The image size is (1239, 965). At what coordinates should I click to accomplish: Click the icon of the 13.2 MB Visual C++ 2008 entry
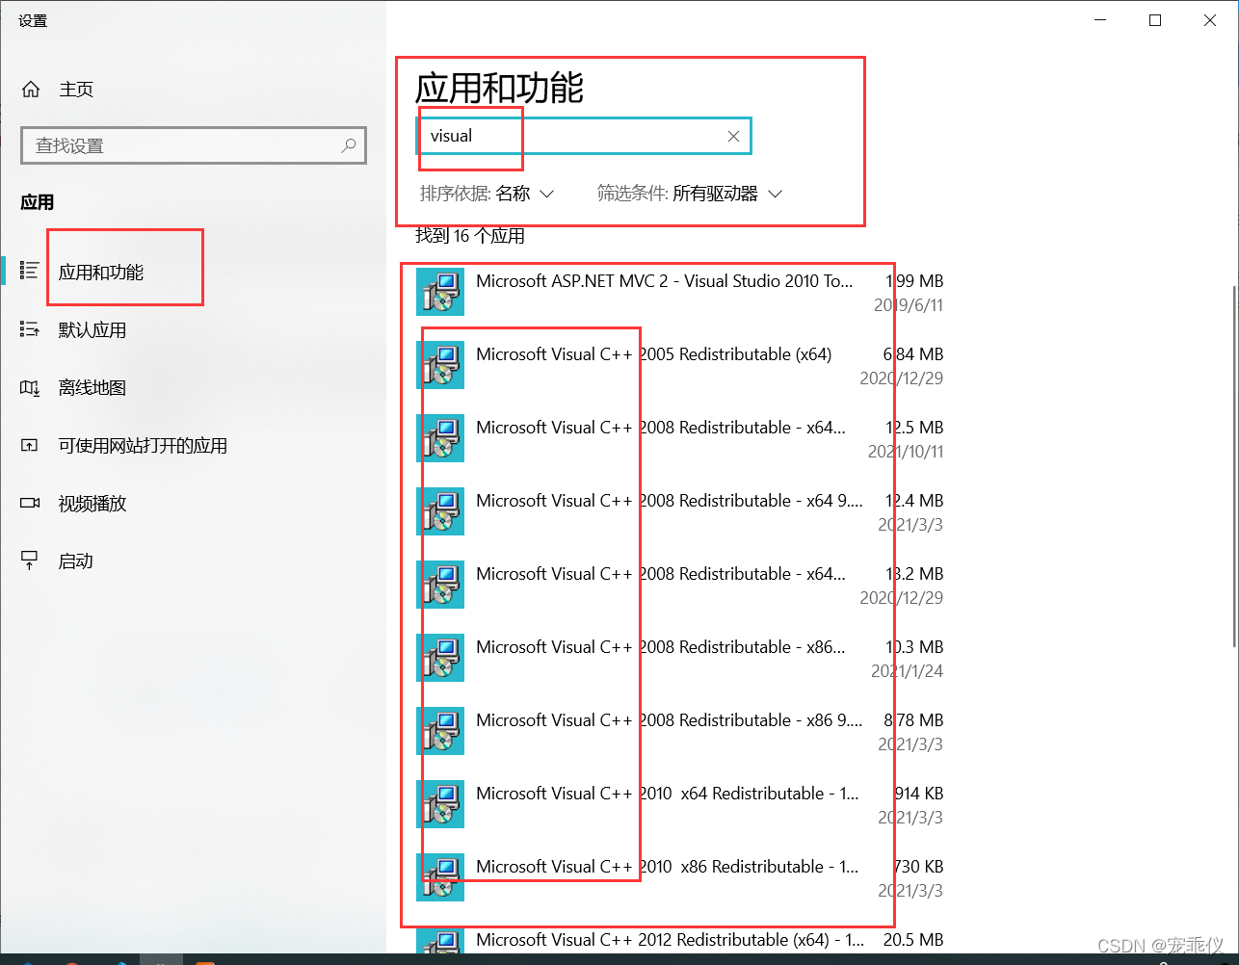coord(440,585)
